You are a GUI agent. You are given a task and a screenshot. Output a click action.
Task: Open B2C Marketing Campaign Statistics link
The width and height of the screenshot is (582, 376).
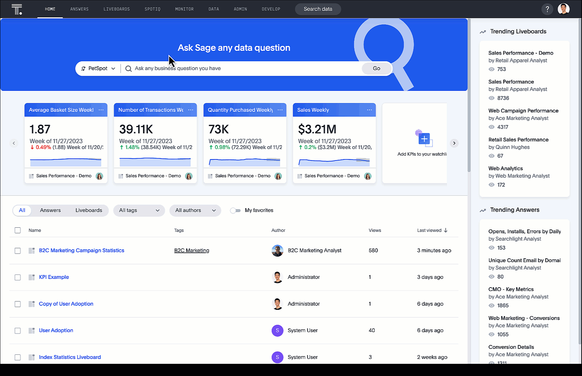81,250
